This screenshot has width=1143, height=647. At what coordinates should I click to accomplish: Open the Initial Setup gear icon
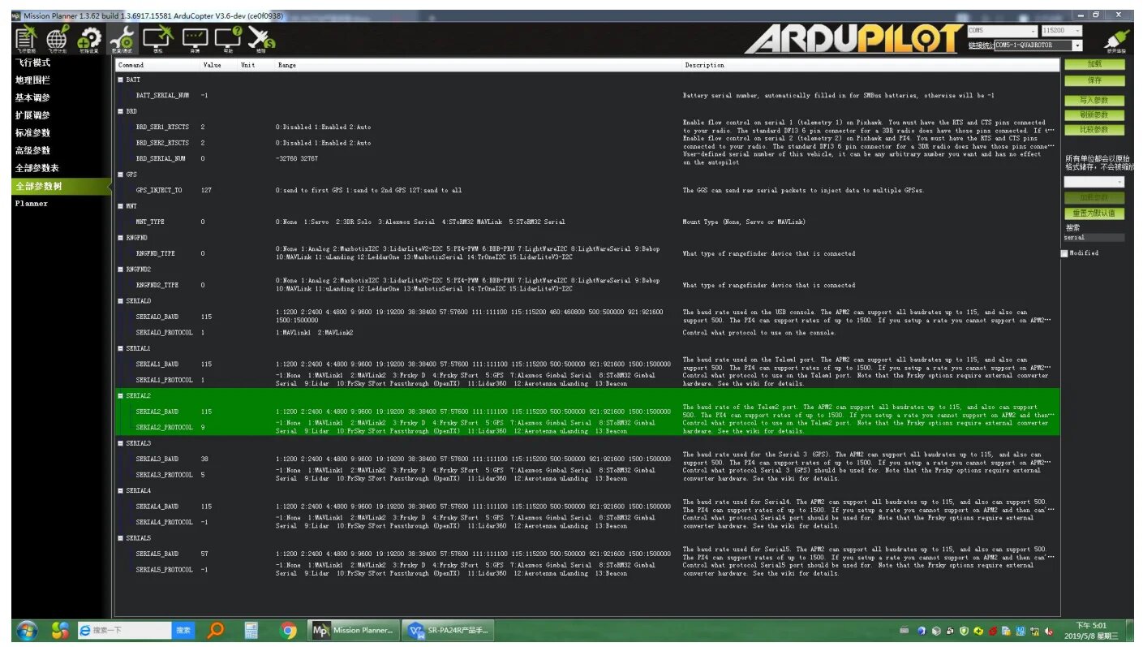point(88,37)
